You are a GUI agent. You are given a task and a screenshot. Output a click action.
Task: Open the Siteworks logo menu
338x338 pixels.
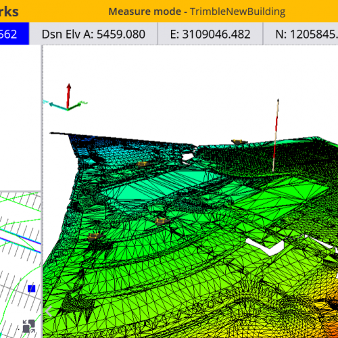click(x=9, y=11)
